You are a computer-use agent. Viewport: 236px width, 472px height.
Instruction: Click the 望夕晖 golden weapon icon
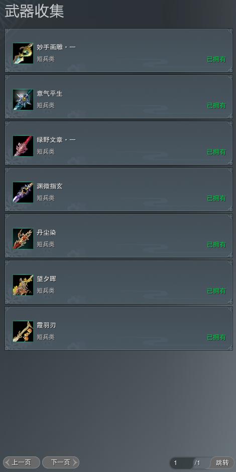tap(23, 285)
